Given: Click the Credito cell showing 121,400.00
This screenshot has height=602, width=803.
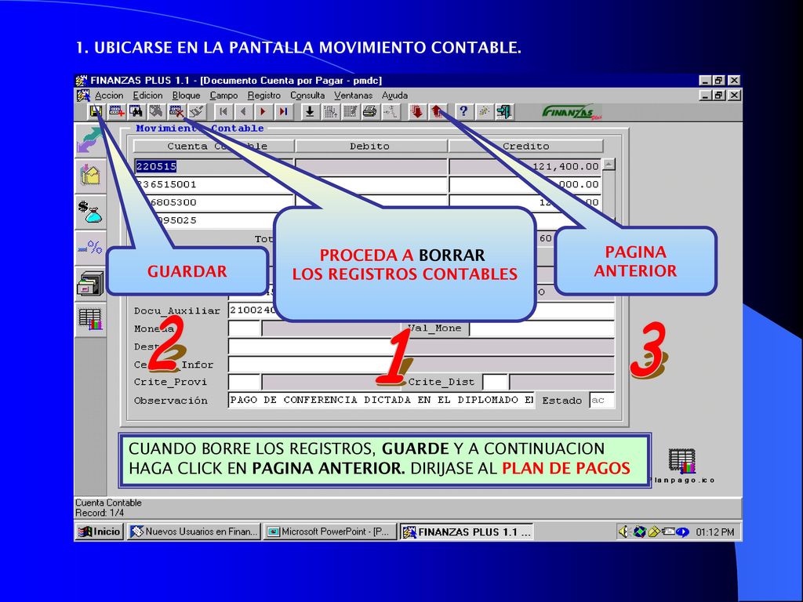Looking at the screenshot, I should click(525, 166).
